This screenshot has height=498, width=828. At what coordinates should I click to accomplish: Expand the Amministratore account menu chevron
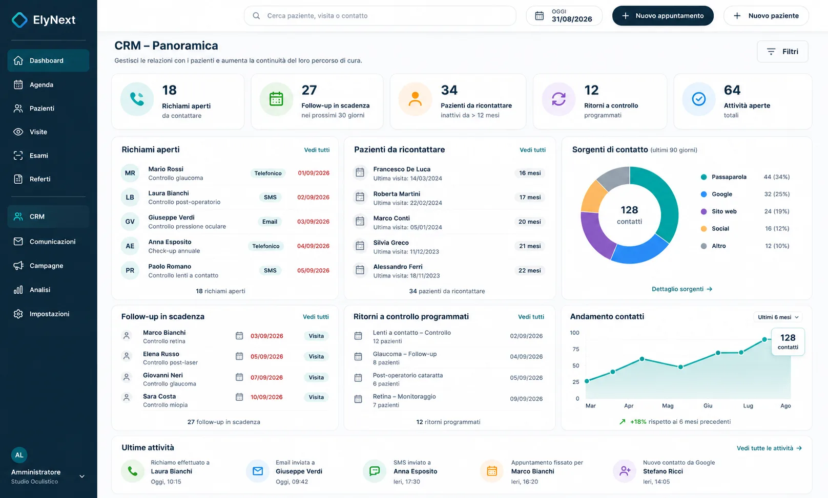click(x=82, y=477)
